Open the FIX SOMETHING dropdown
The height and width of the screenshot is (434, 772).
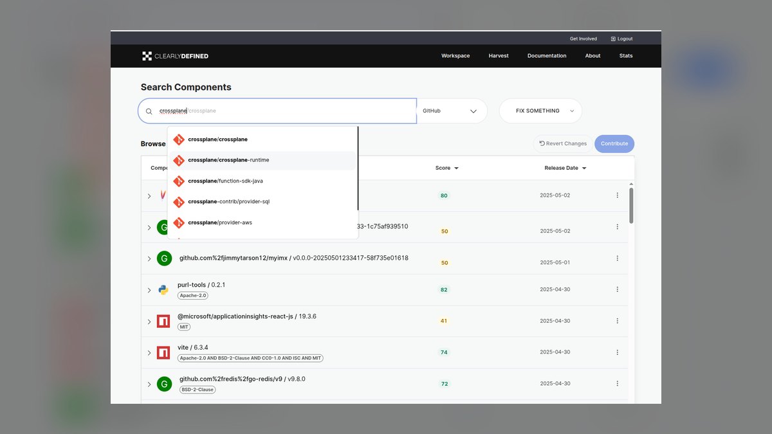coord(540,111)
